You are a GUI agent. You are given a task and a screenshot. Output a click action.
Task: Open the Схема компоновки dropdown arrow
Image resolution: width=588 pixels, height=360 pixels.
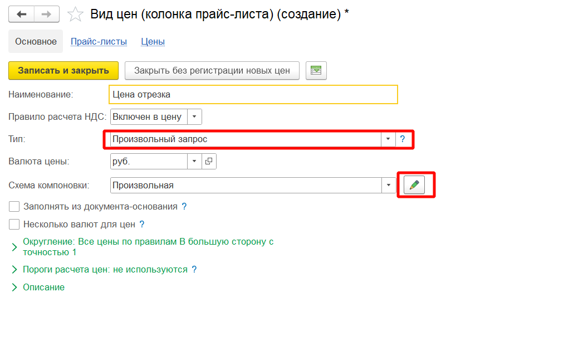pos(388,185)
